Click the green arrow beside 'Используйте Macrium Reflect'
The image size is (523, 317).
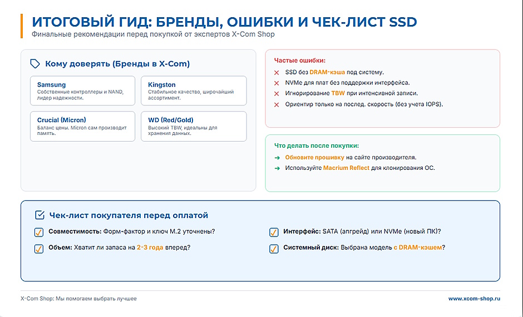[x=277, y=168]
